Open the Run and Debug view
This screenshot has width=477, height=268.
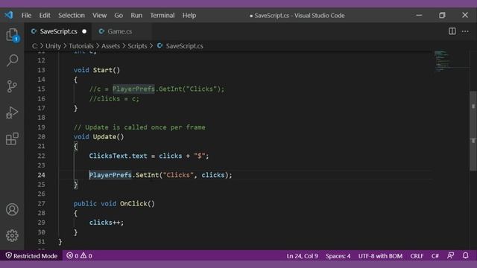pyautogui.click(x=12, y=112)
